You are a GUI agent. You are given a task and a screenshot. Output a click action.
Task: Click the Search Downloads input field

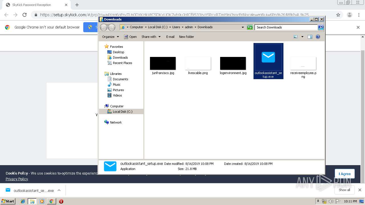[x=286, y=27]
